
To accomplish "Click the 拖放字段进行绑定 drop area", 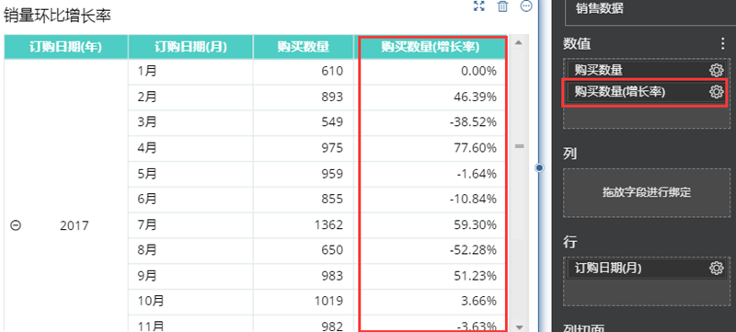I will click(647, 193).
